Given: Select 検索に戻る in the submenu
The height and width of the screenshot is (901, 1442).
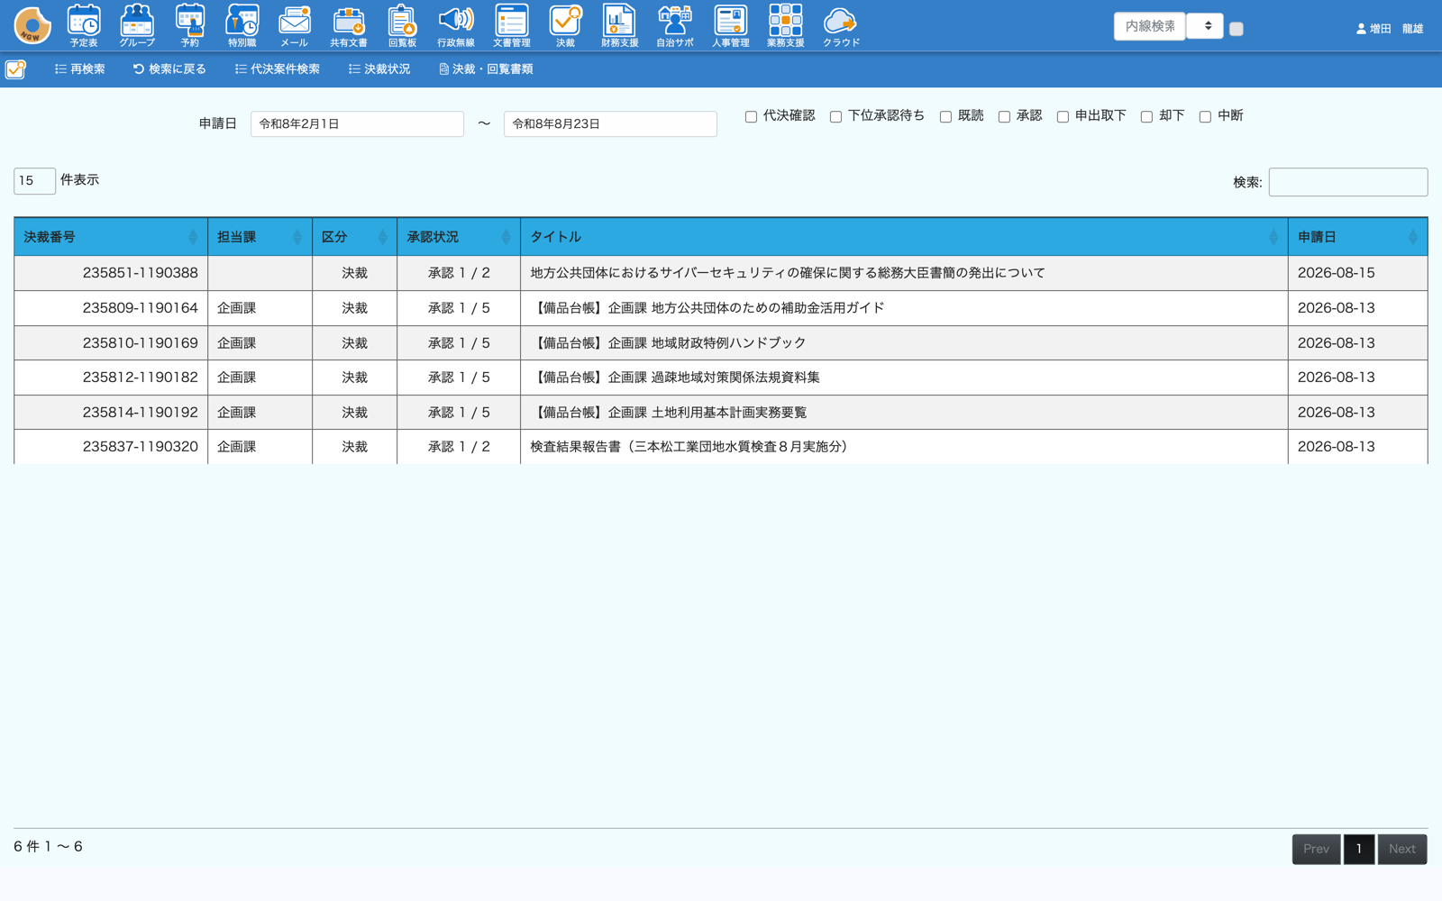Looking at the screenshot, I should pyautogui.click(x=169, y=69).
